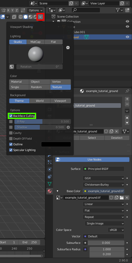Select material preview shading
The image size is (132, 263).
[30, 17]
